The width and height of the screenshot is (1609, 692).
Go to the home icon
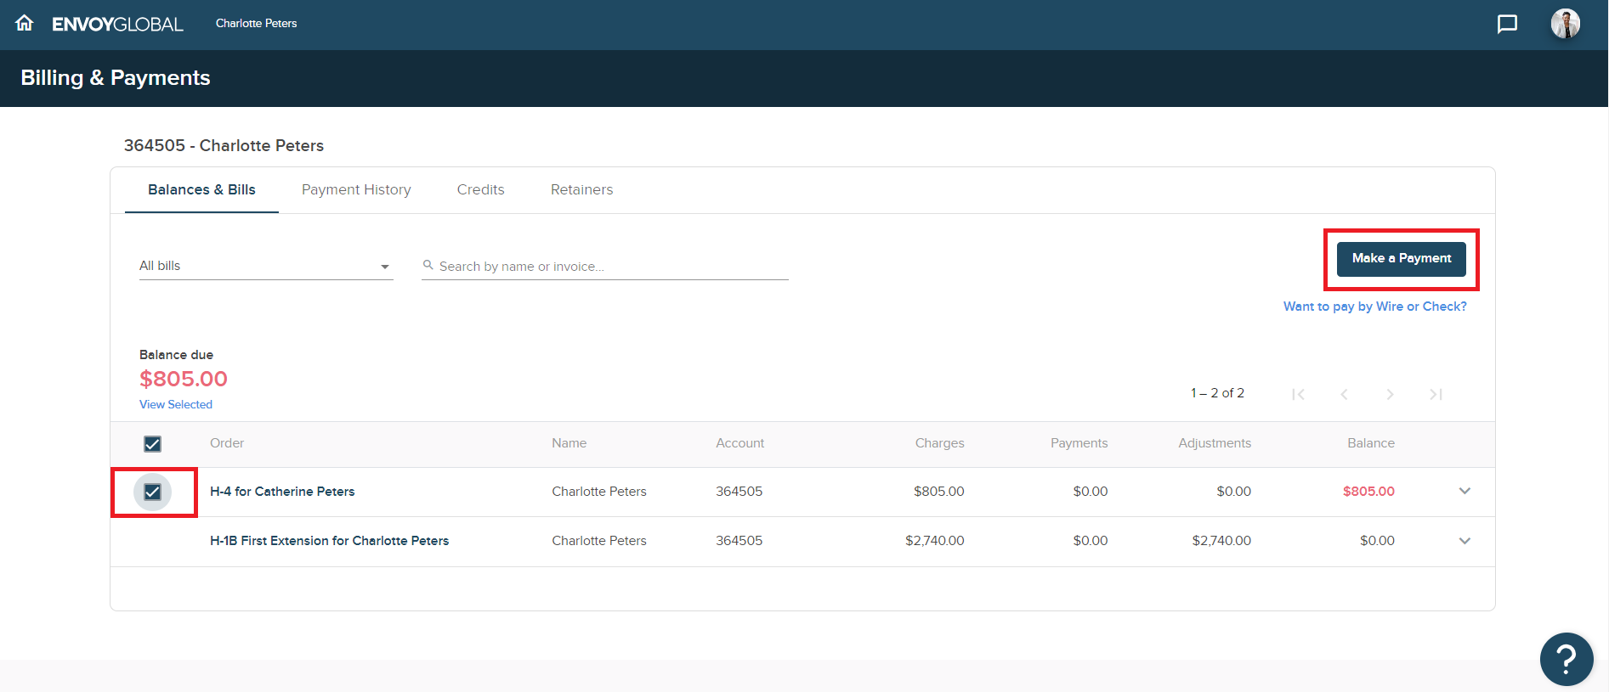[x=25, y=23]
